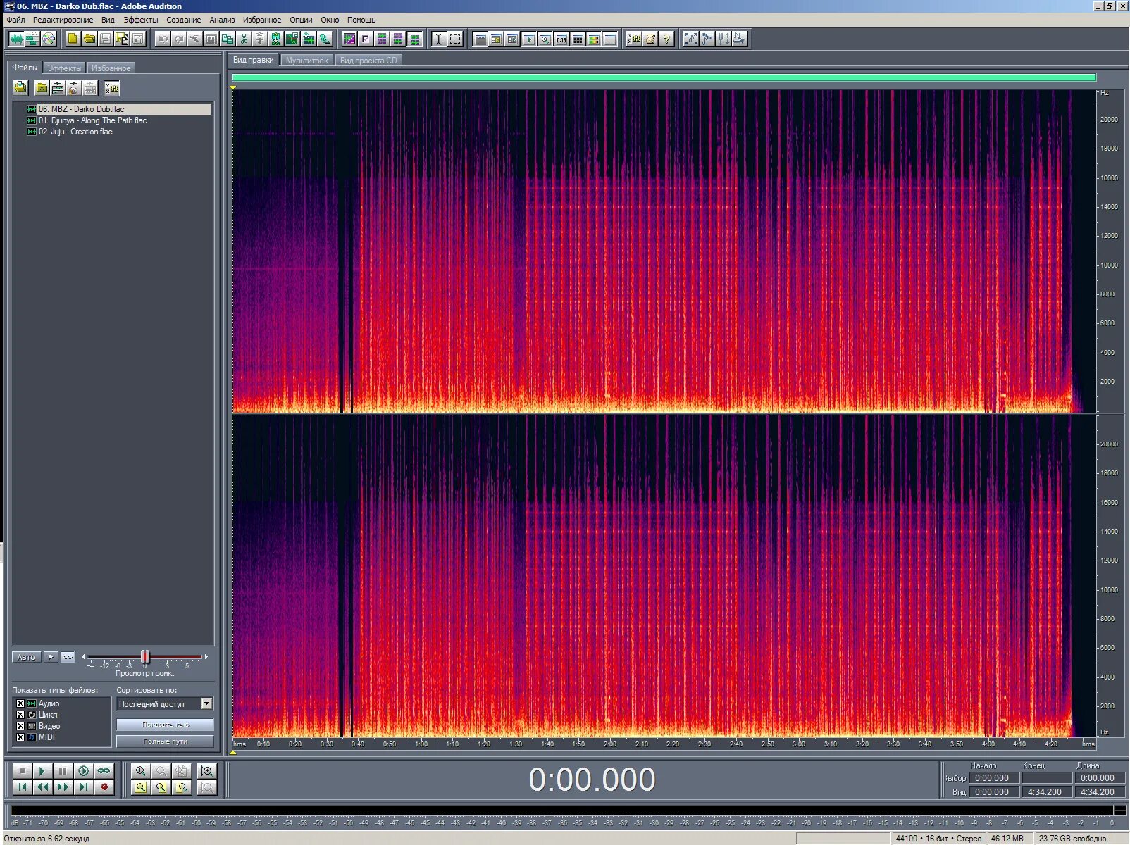Switch to the Избранное panel tab

pos(111,68)
